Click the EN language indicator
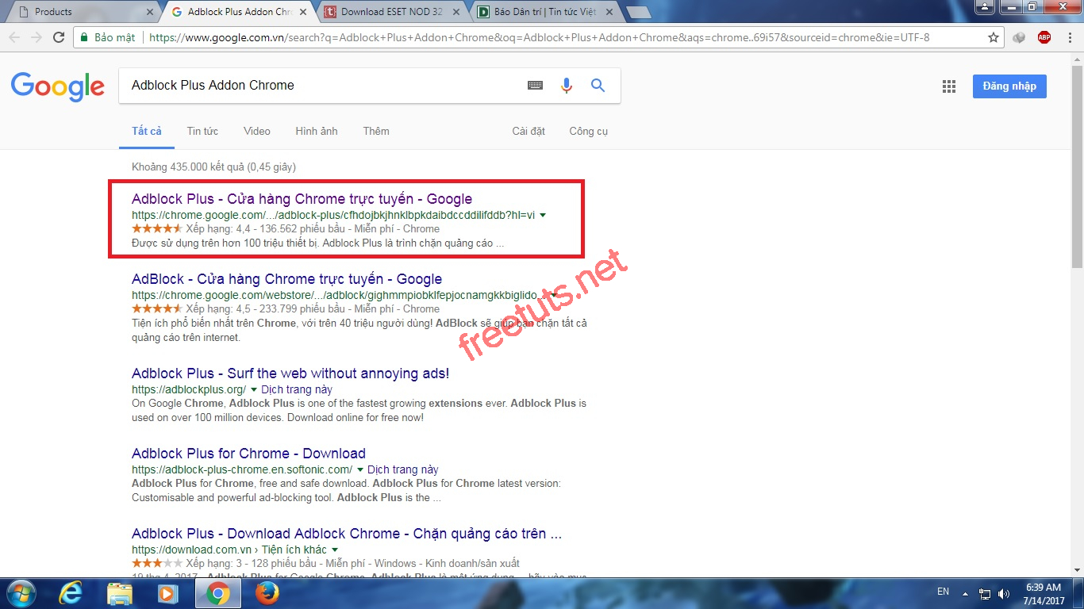The width and height of the screenshot is (1084, 609). [943, 592]
